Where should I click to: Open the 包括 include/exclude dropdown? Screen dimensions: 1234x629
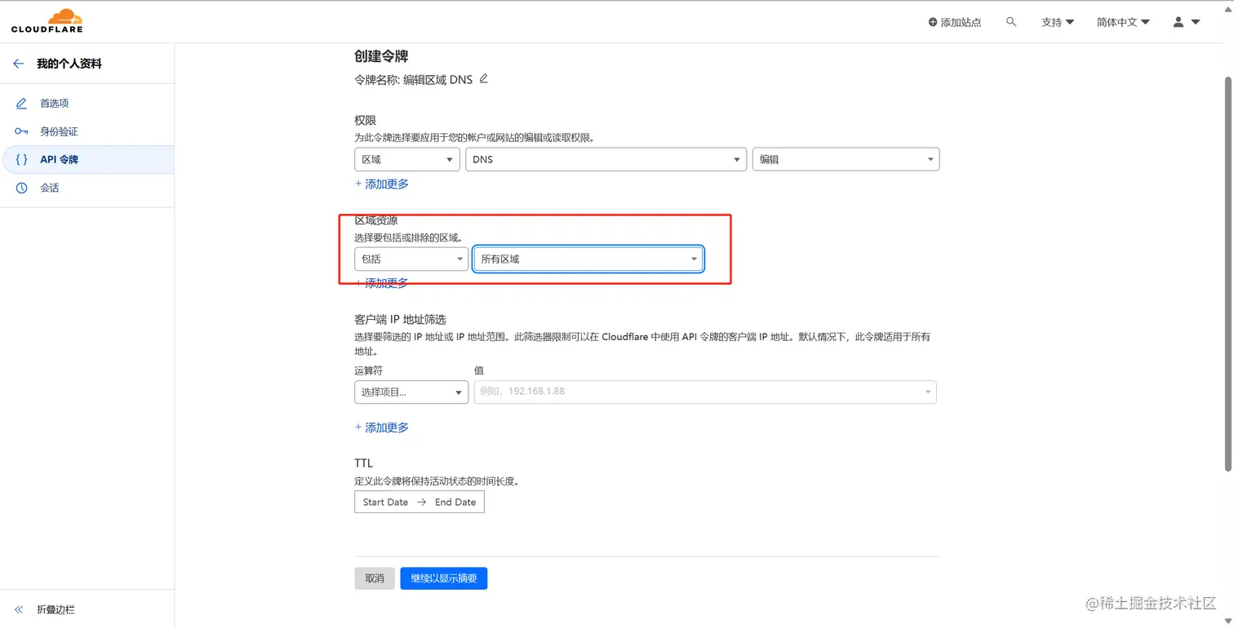coord(411,259)
